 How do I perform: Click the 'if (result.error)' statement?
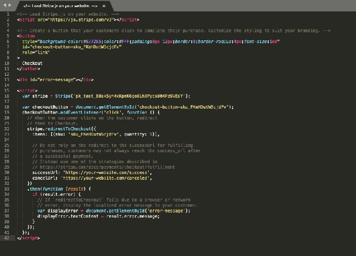click(56, 194)
